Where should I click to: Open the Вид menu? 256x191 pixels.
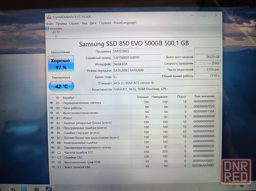[84, 23]
